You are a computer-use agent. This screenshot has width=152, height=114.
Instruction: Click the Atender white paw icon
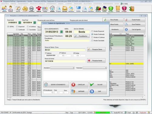[x=52, y=9]
